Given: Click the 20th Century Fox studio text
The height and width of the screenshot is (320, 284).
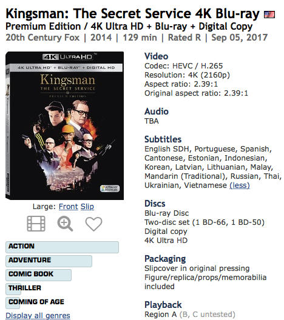Looking at the screenshot, I should click(42, 38).
